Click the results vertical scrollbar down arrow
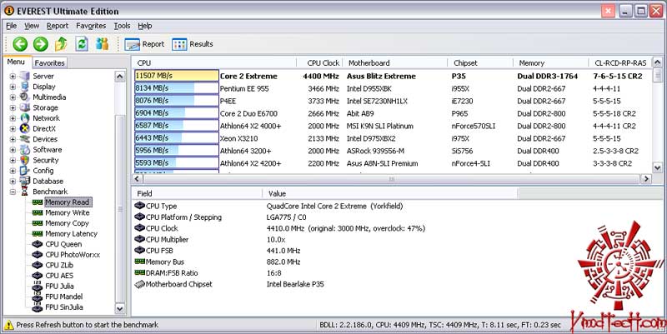Screen dimensions: 667x334 pos(657,168)
